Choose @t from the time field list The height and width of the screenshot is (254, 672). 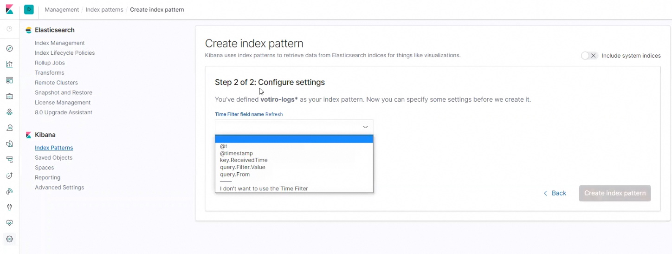pyautogui.click(x=294, y=146)
